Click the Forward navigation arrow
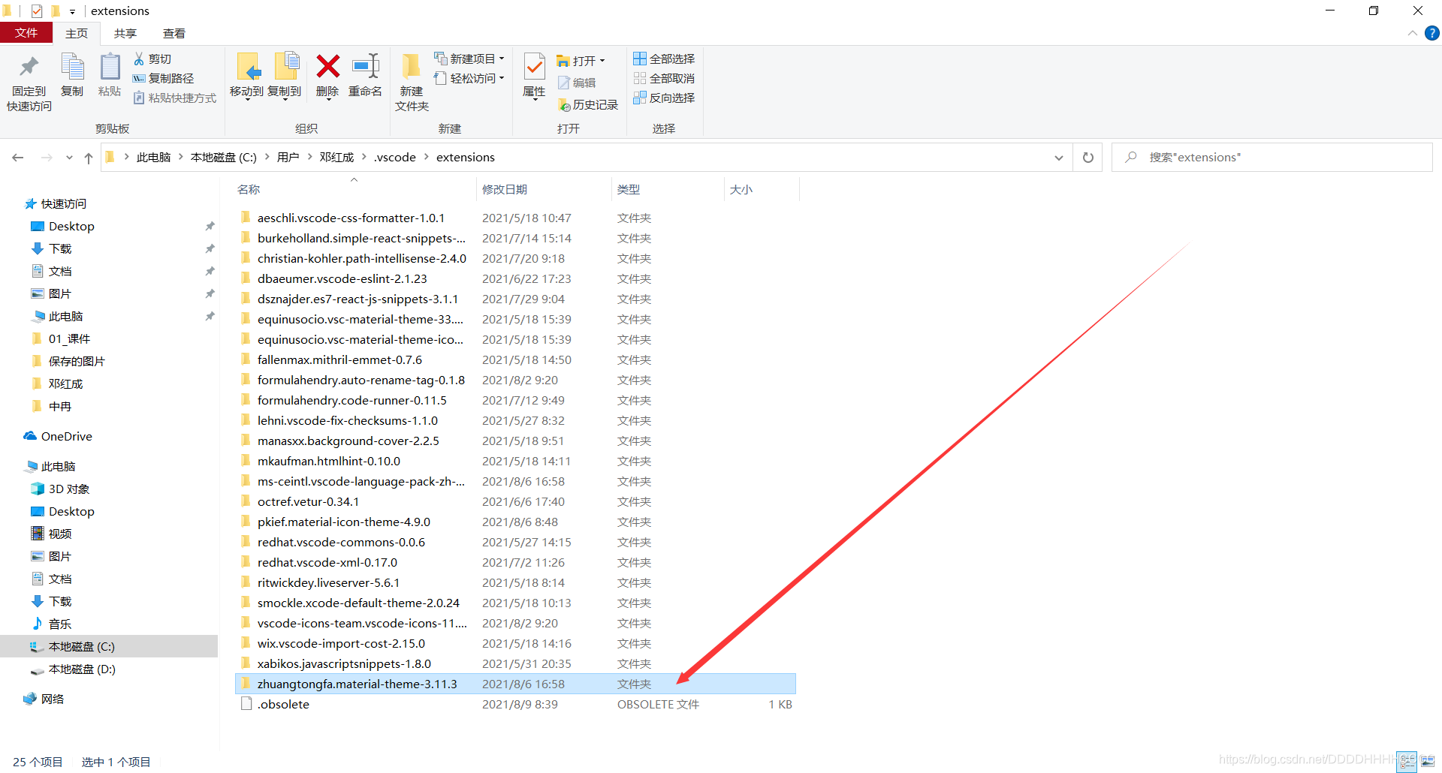This screenshot has height=773, width=1442. 47,158
